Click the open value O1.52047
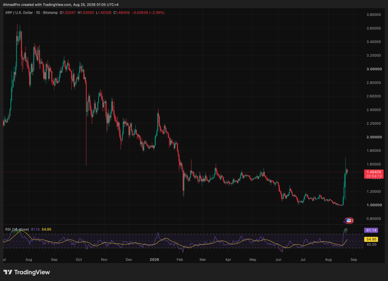Screen dimensions: 388x281 pyautogui.click(x=68, y=12)
